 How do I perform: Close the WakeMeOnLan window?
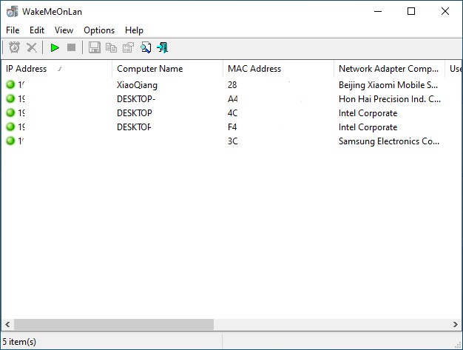pos(445,12)
